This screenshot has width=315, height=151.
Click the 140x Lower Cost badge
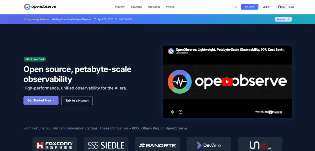click(x=35, y=59)
